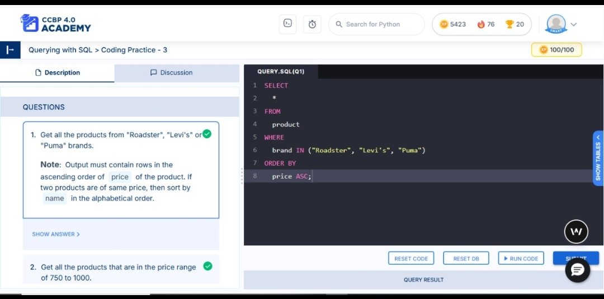The height and width of the screenshot is (299, 604).
Task: Place cursor after 'price ASC;'
Action: click(x=313, y=176)
